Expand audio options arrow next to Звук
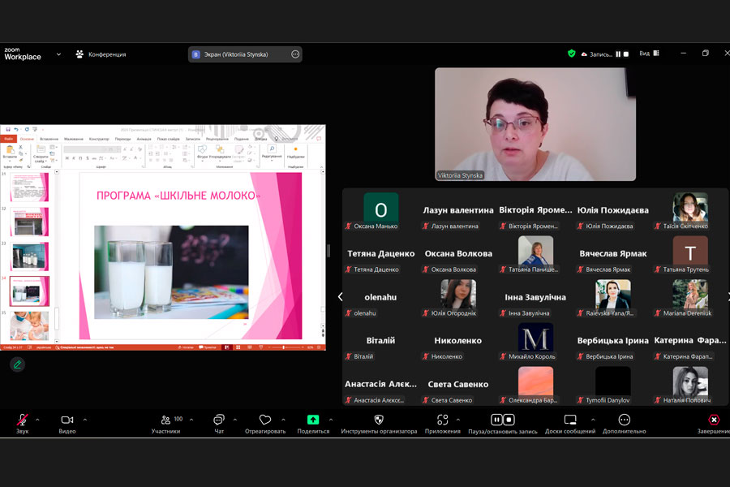Image resolution: width=730 pixels, height=487 pixels. [37, 420]
